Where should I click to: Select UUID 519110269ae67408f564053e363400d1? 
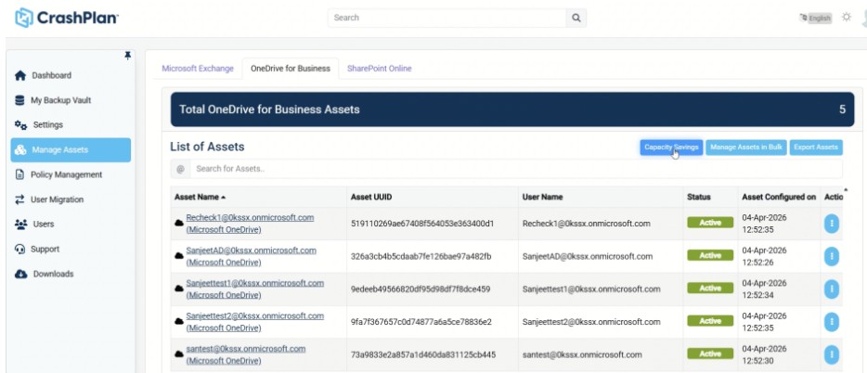tap(422, 224)
